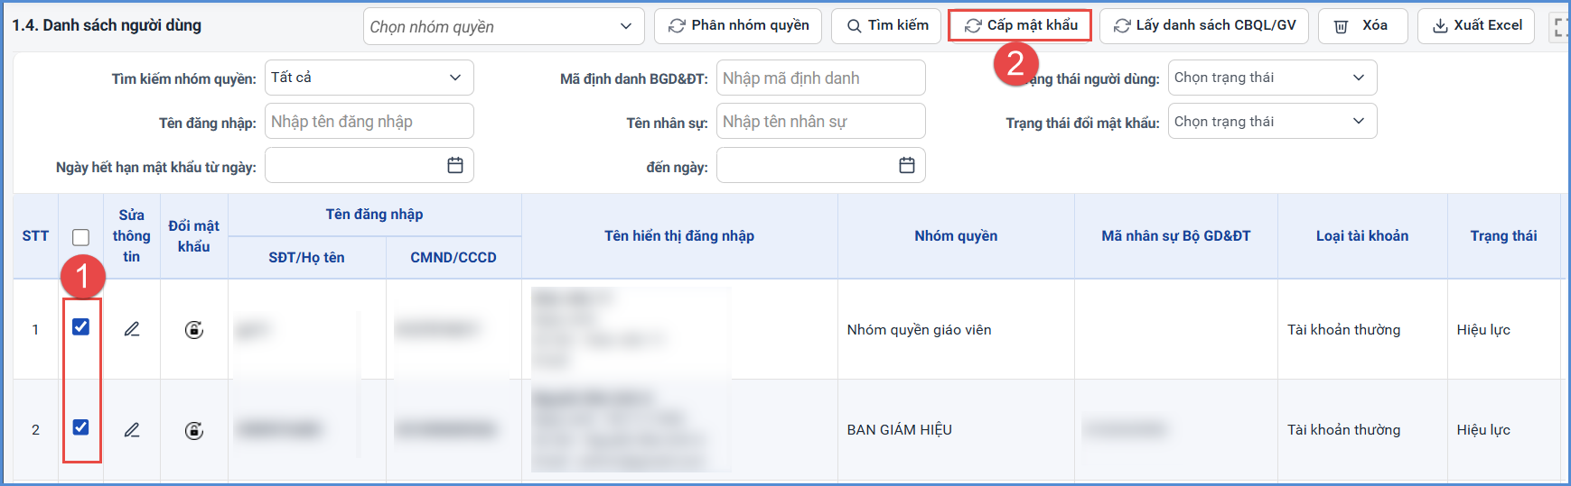1571x486 pixels.
Task: Click 'Mã nhân sự Bộ GD&ĐT' column header
Action: click(1176, 236)
